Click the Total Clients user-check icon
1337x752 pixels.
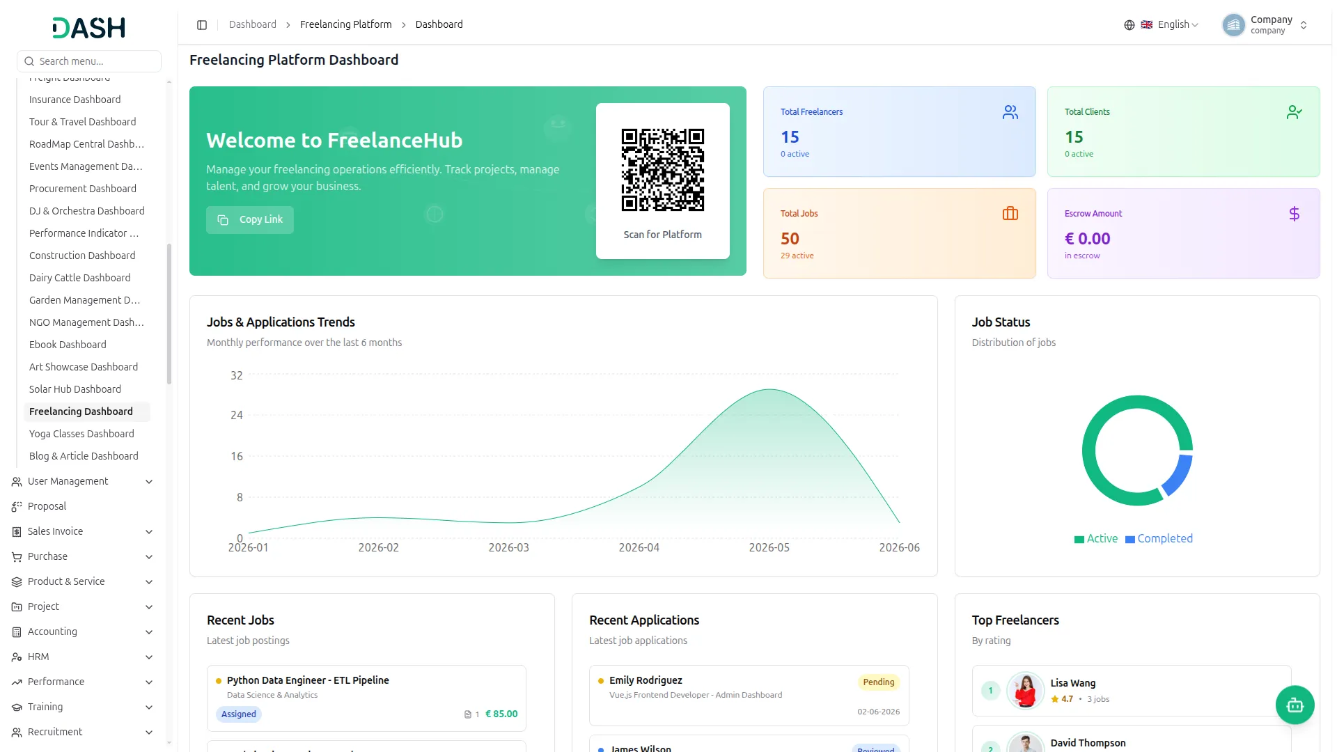(x=1294, y=112)
